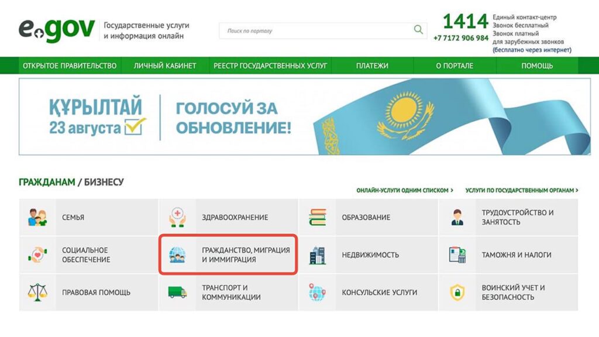Open the Құрылтай voting banner
The image size is (599, 337).
(x=304, y=116)
